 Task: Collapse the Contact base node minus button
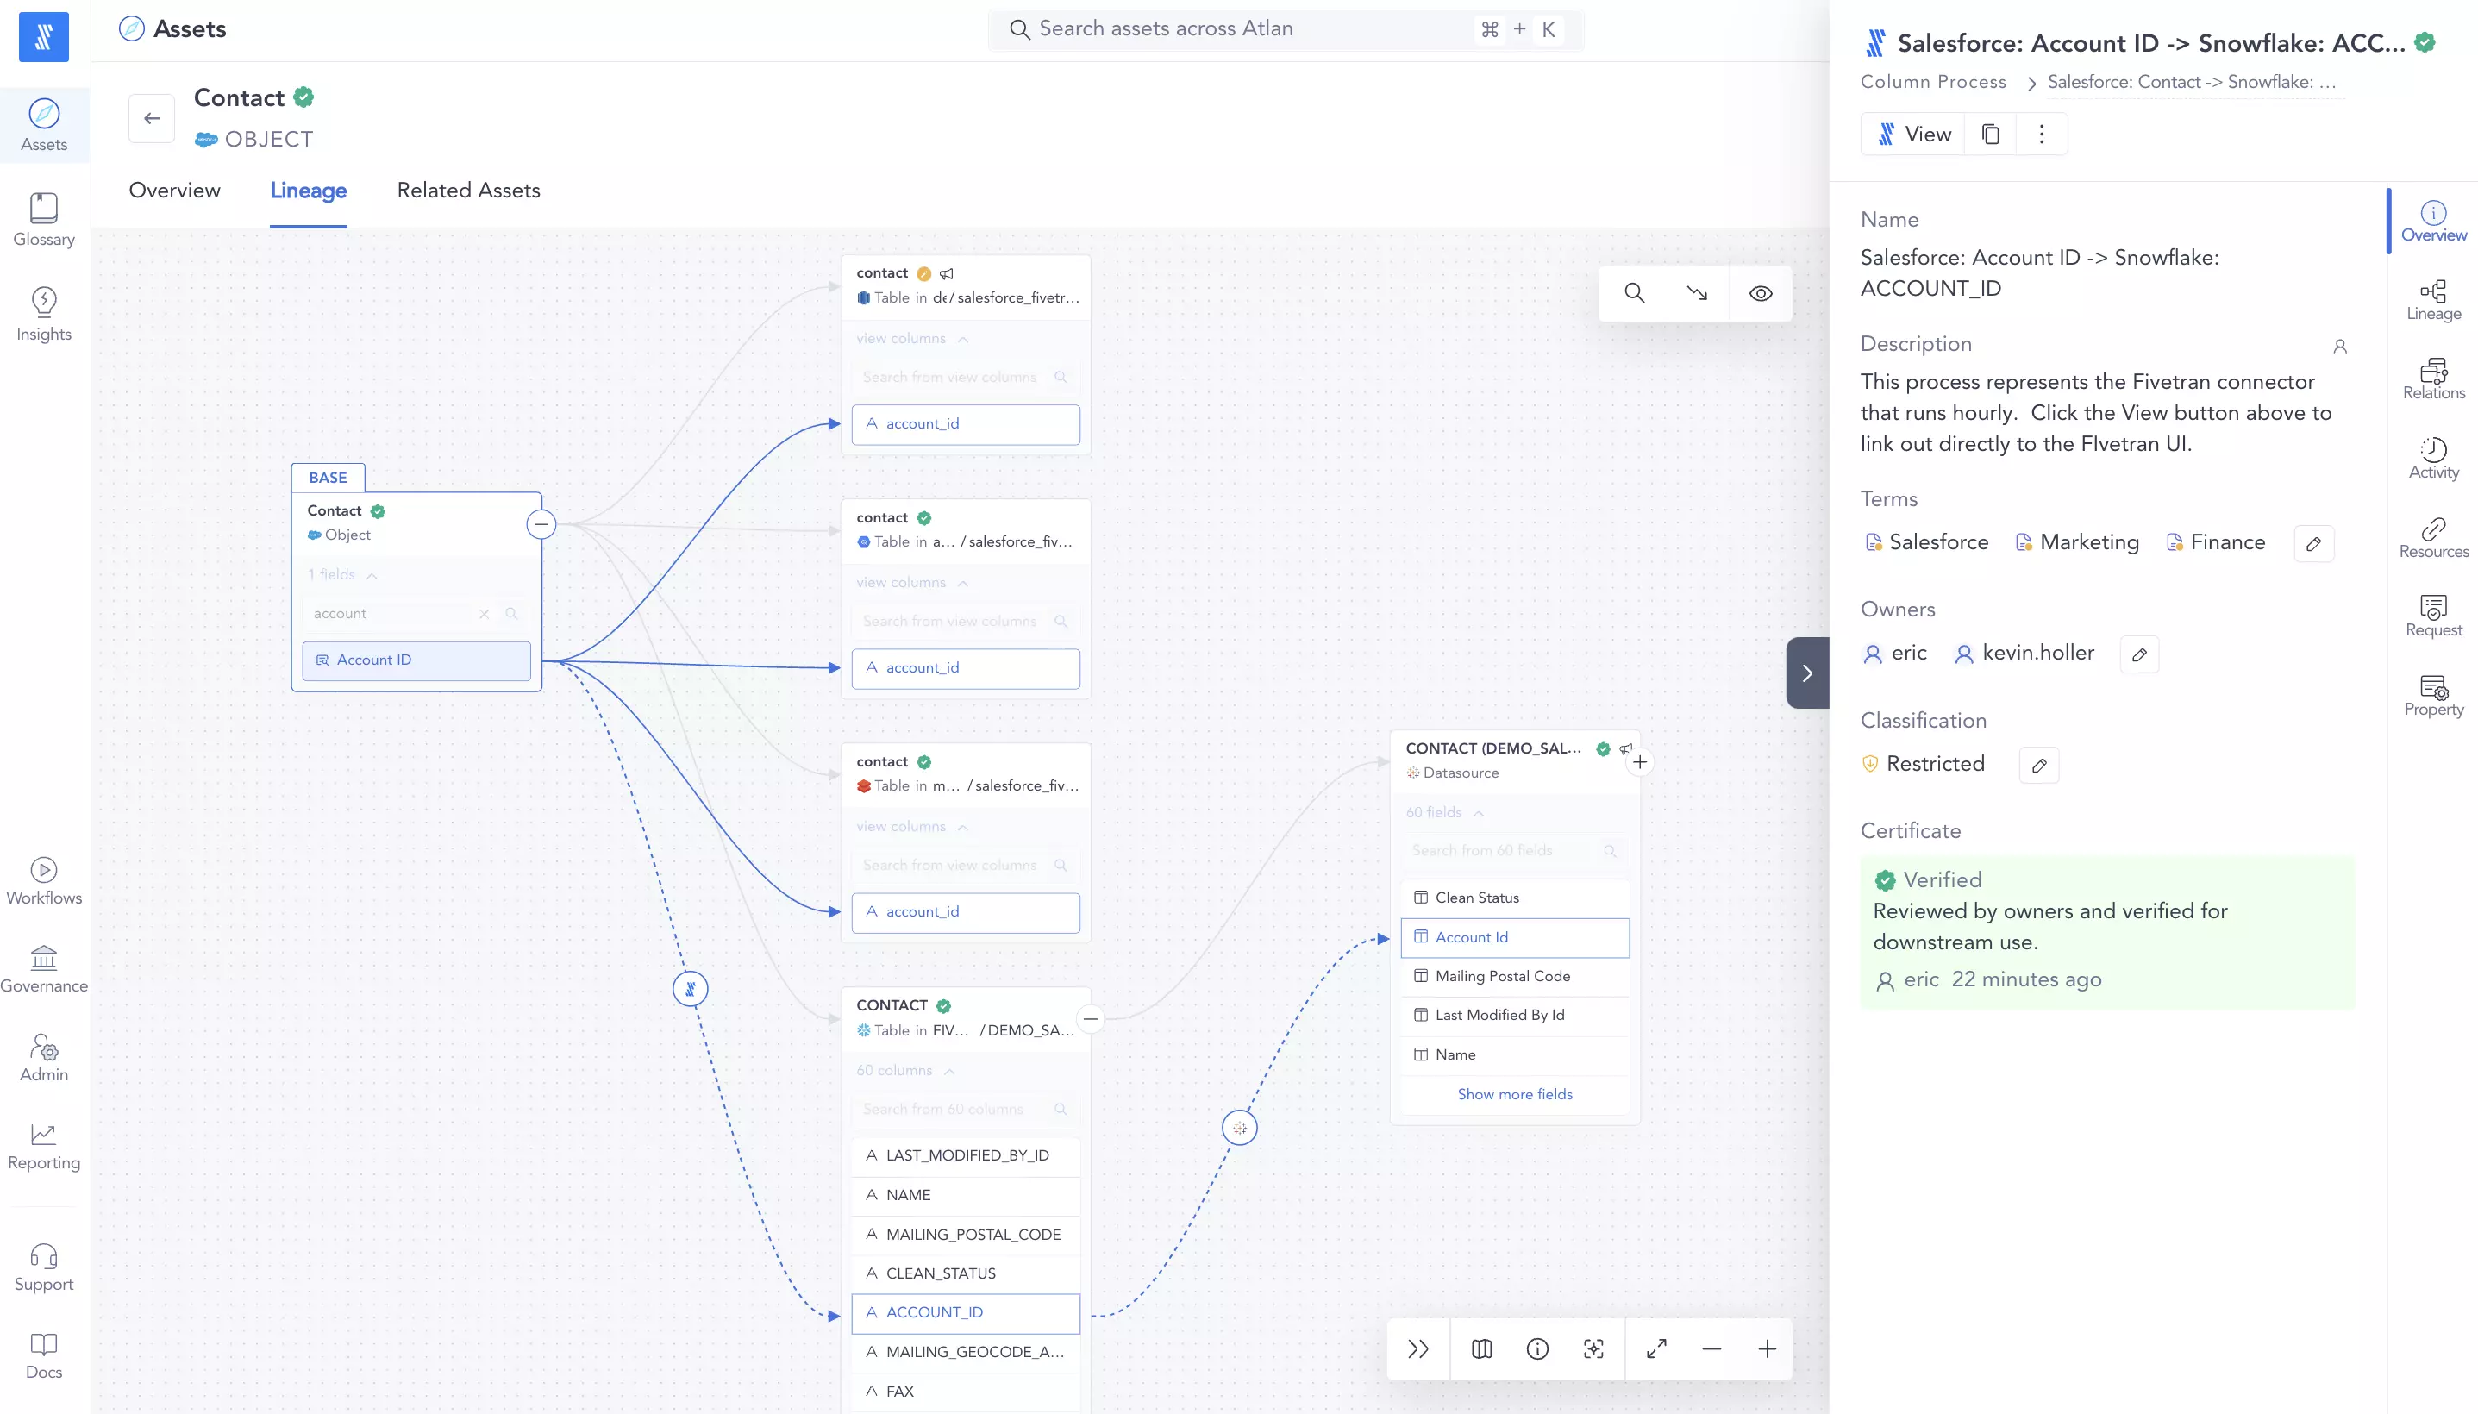click(x=541, y=524)
